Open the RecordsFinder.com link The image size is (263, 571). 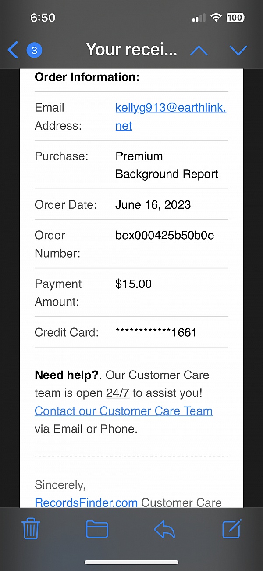[86, 502]
